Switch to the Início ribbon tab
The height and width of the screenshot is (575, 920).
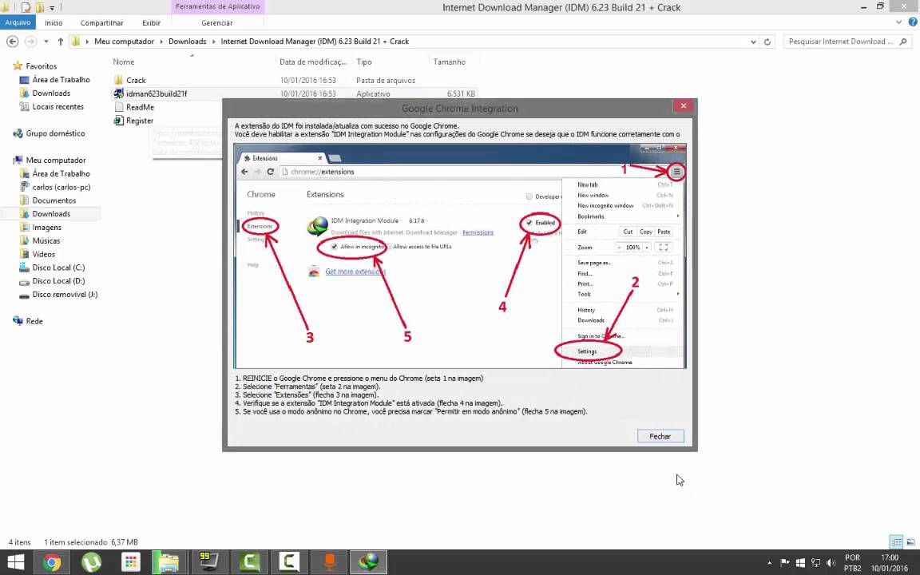(54, 23)
